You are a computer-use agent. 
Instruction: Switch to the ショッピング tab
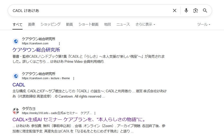point(50,24)
